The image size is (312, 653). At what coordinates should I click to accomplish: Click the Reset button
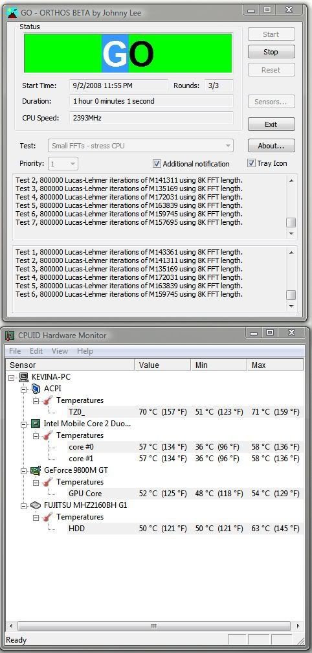(271, 70)
